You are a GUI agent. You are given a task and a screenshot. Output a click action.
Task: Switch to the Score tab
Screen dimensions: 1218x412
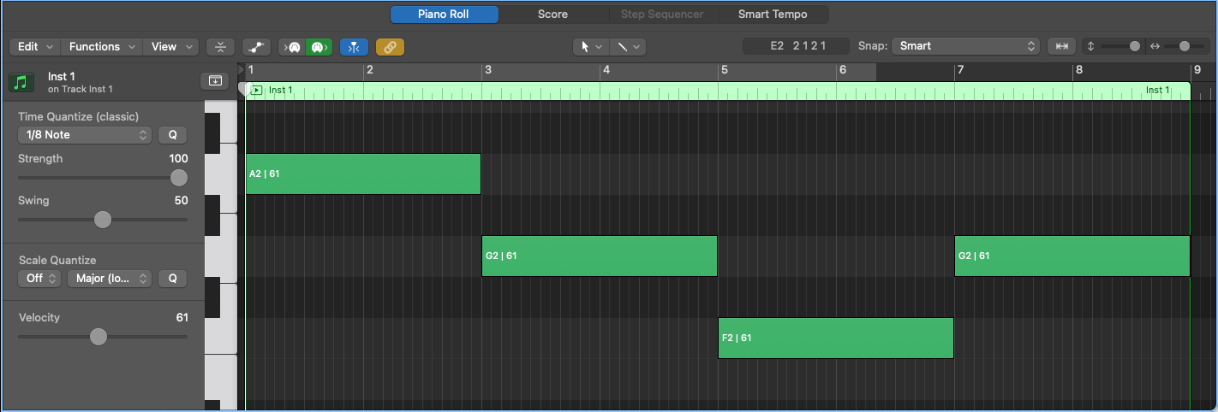(552, 15)
